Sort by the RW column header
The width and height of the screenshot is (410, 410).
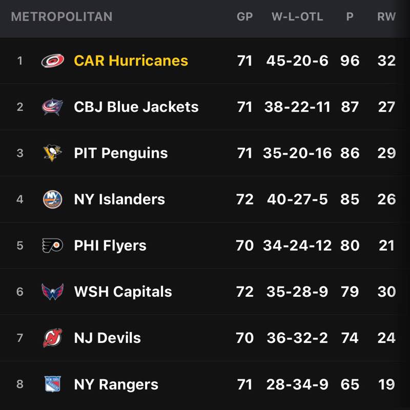click(386, 16)
